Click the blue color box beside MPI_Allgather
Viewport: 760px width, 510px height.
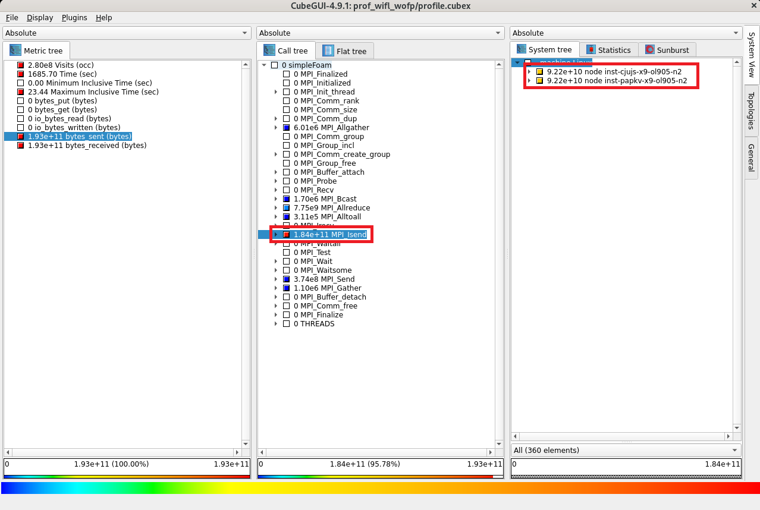(286, 128)
